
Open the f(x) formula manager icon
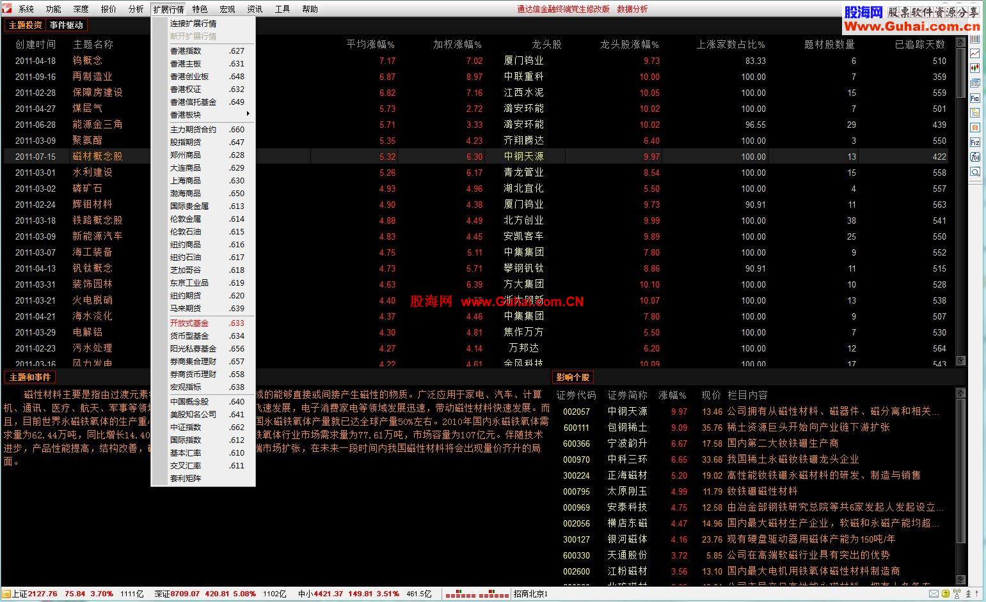coord(975,157)
